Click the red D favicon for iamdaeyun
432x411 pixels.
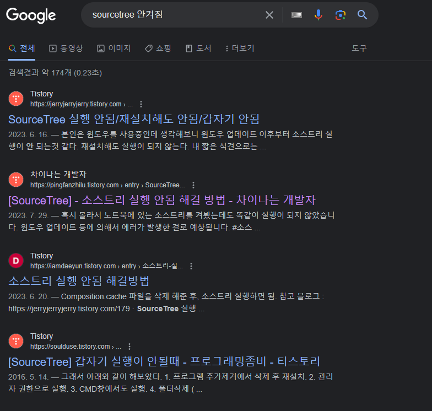pos(16,261)
